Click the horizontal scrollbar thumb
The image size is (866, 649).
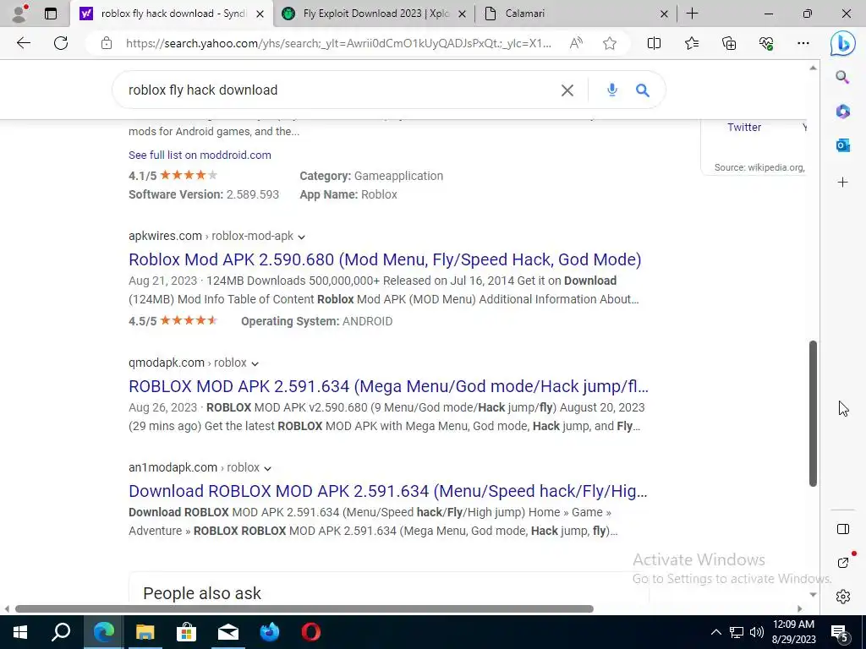tap(304, 608)
